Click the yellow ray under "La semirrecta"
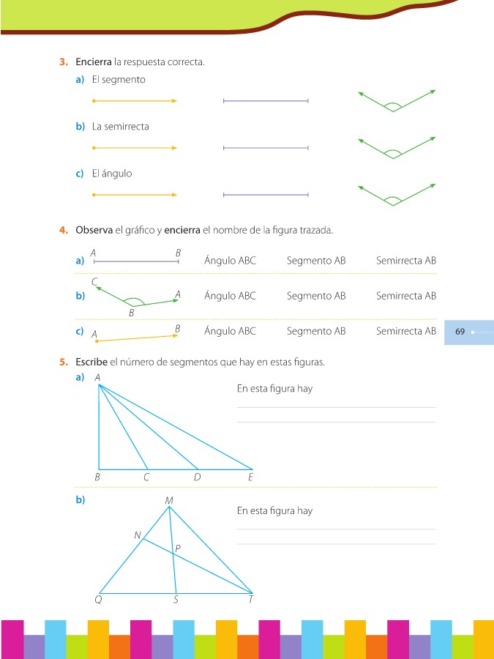Image resolution: width=494 pixels, height=659 pixels. click(x=134, y=148)
